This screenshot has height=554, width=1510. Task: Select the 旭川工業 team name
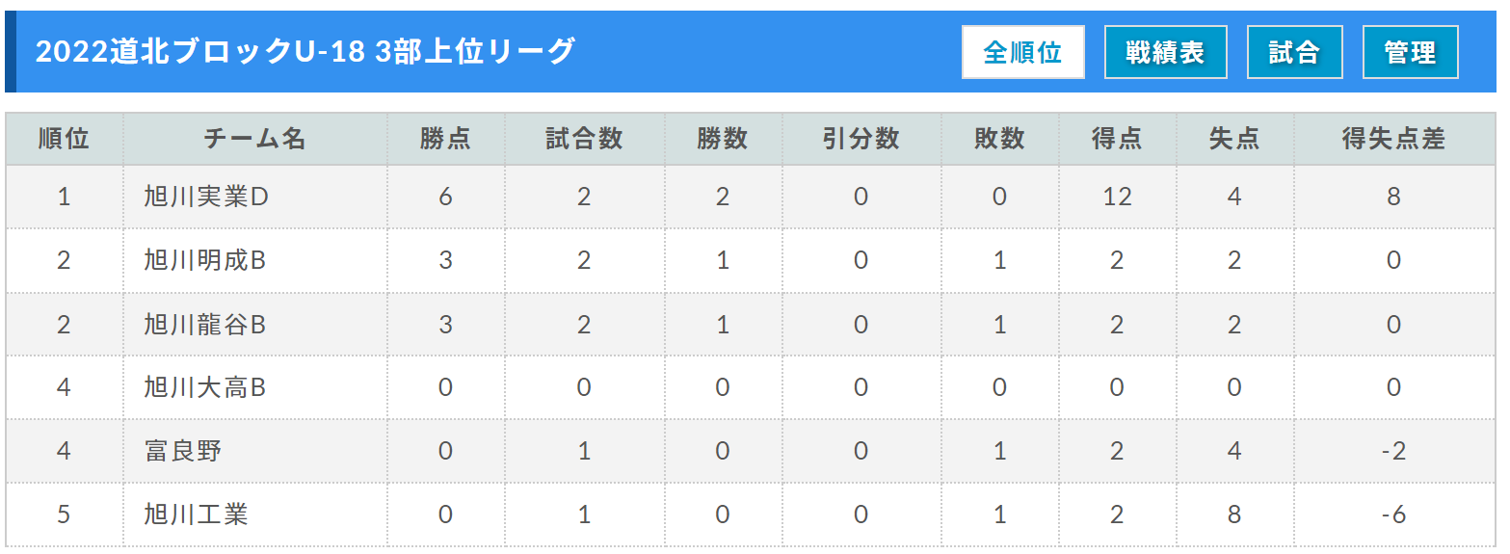pos(197,514)
